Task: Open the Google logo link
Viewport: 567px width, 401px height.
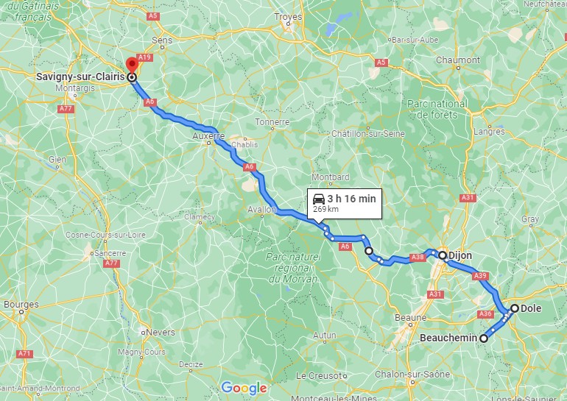Action: pyautogui.click(x=244, y=388)
